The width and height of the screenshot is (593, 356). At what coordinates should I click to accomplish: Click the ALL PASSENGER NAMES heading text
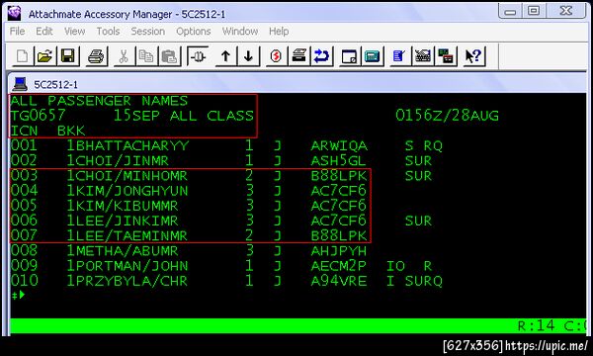pos(99,101)
